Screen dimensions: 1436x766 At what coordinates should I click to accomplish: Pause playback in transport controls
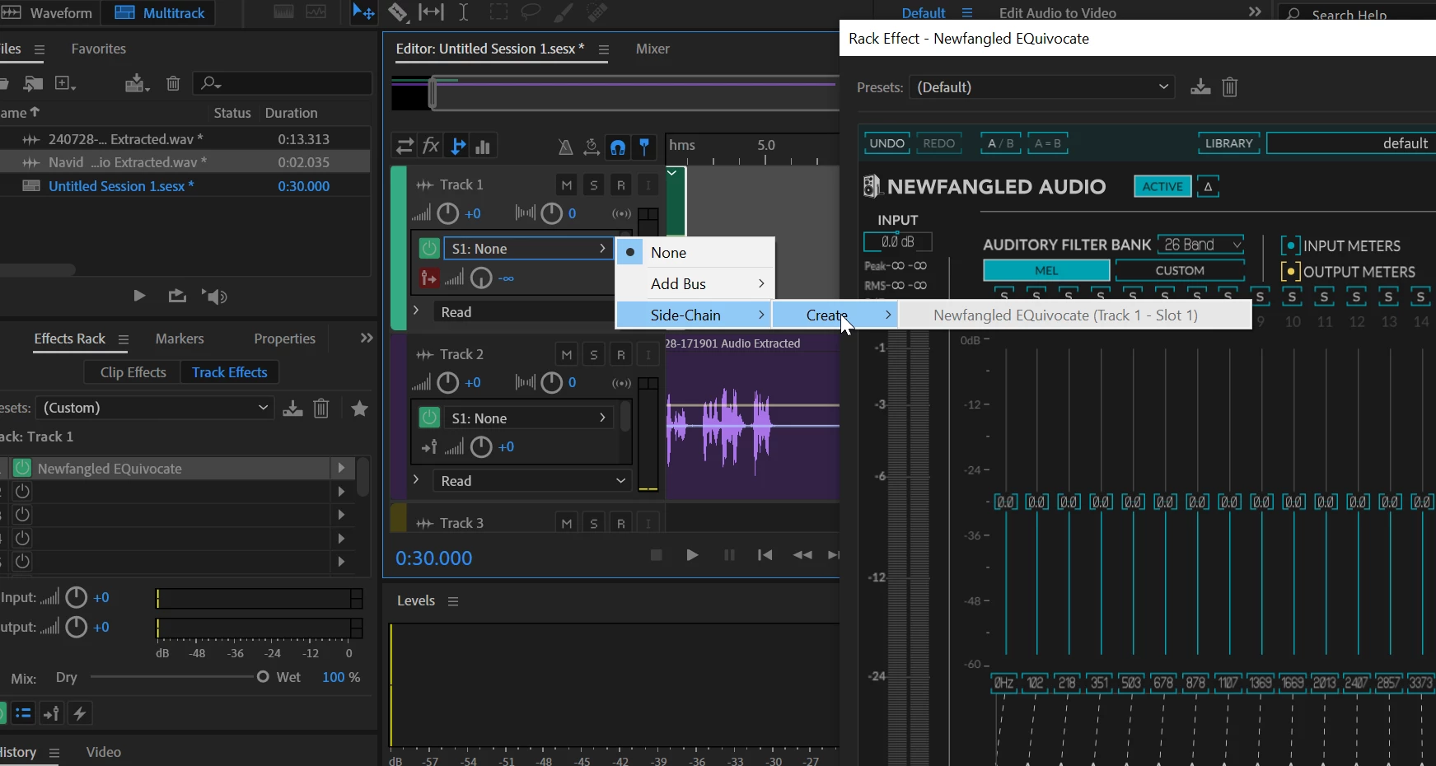point(729,555)
